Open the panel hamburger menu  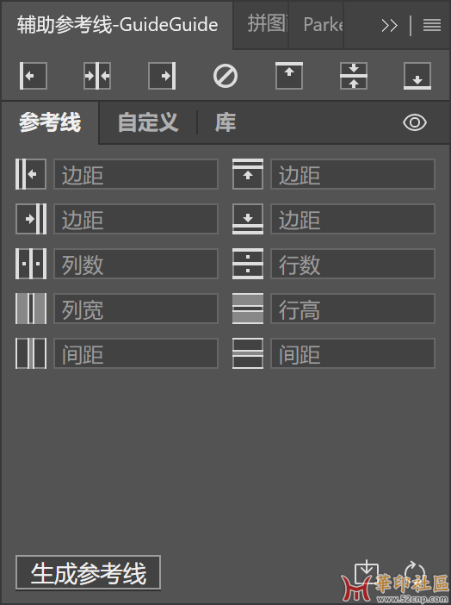coord(432,26)
